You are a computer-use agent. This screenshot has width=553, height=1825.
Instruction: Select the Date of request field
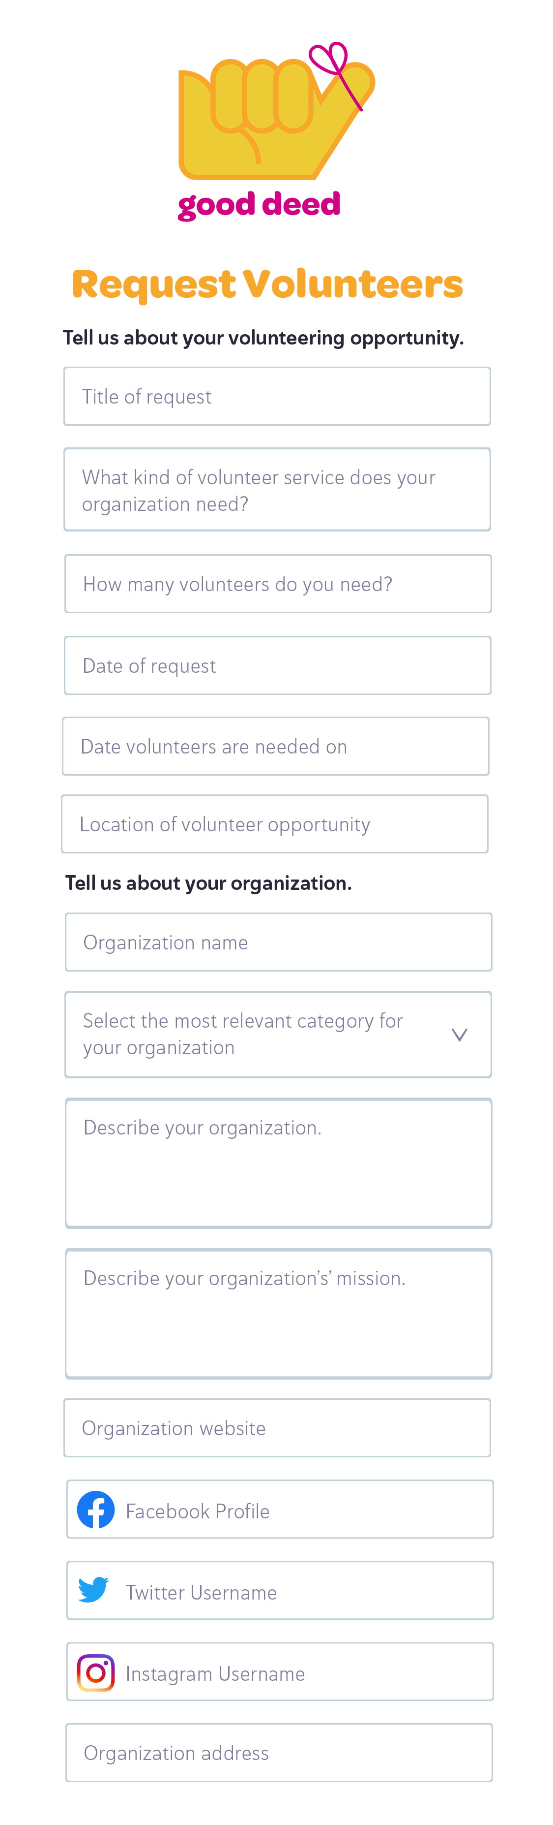[x=277, y=665]
